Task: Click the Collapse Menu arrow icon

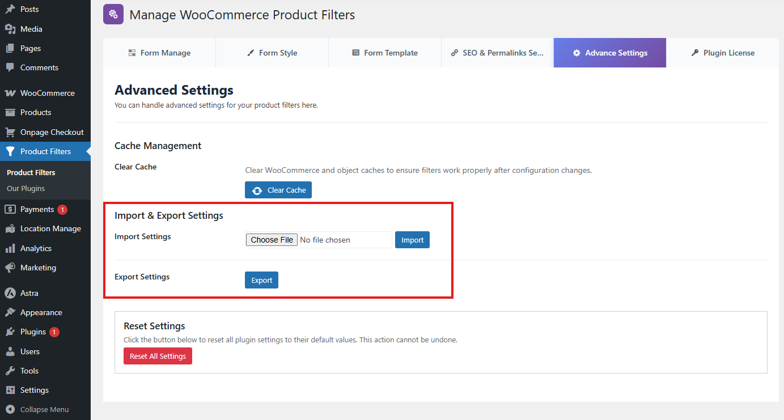Action: tap(10, 409)
